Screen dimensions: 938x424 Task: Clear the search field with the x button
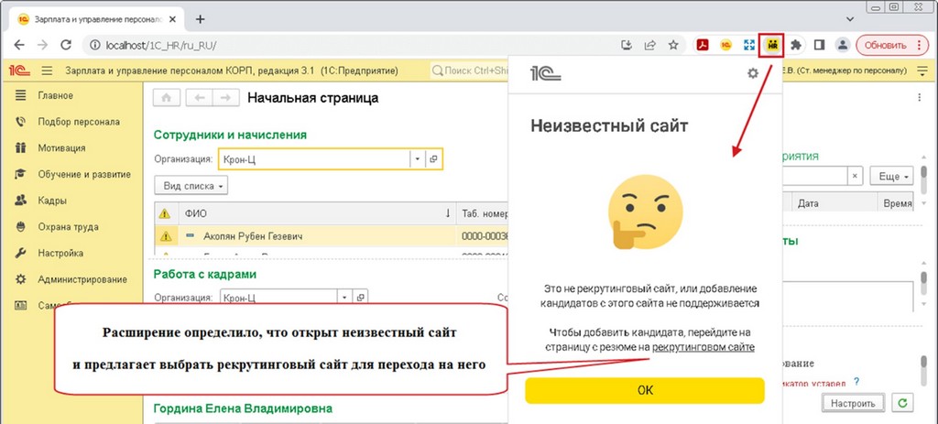855,177
